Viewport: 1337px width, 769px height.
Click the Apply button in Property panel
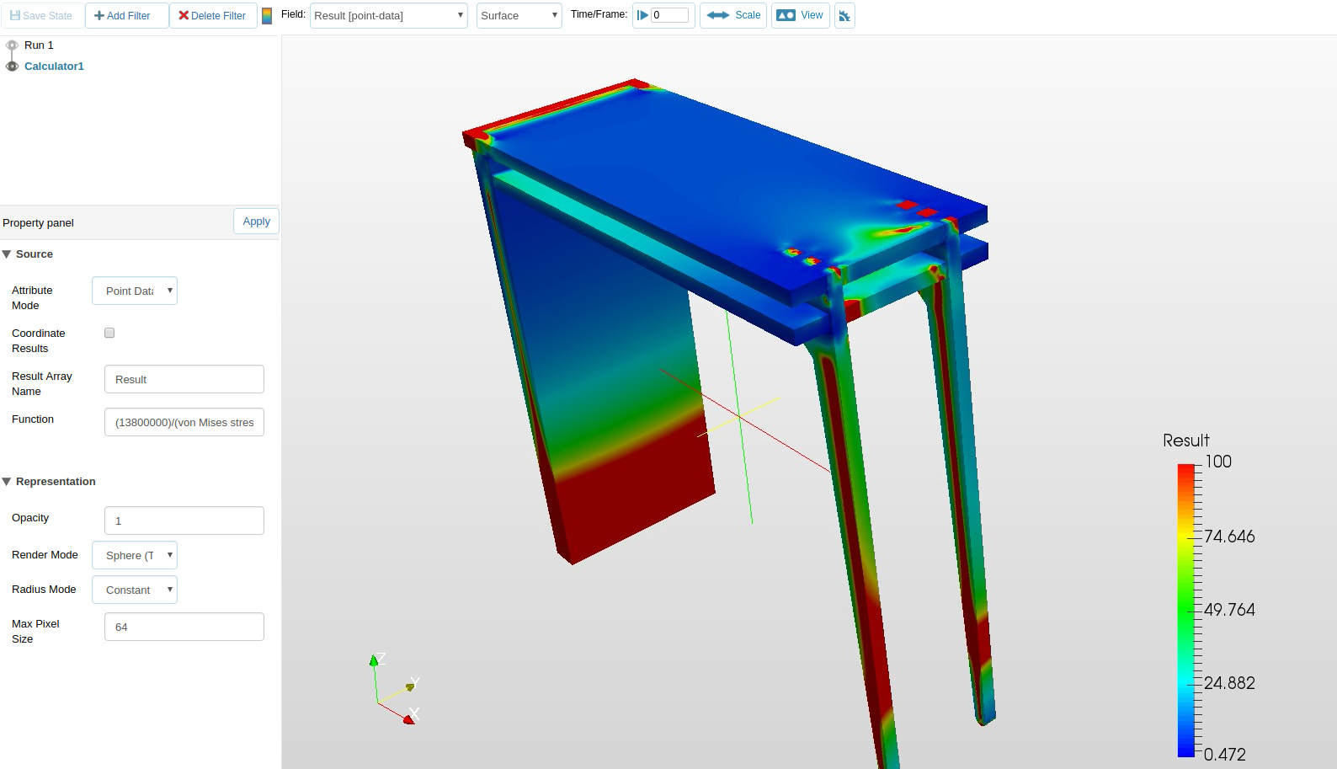coord(256,222)
